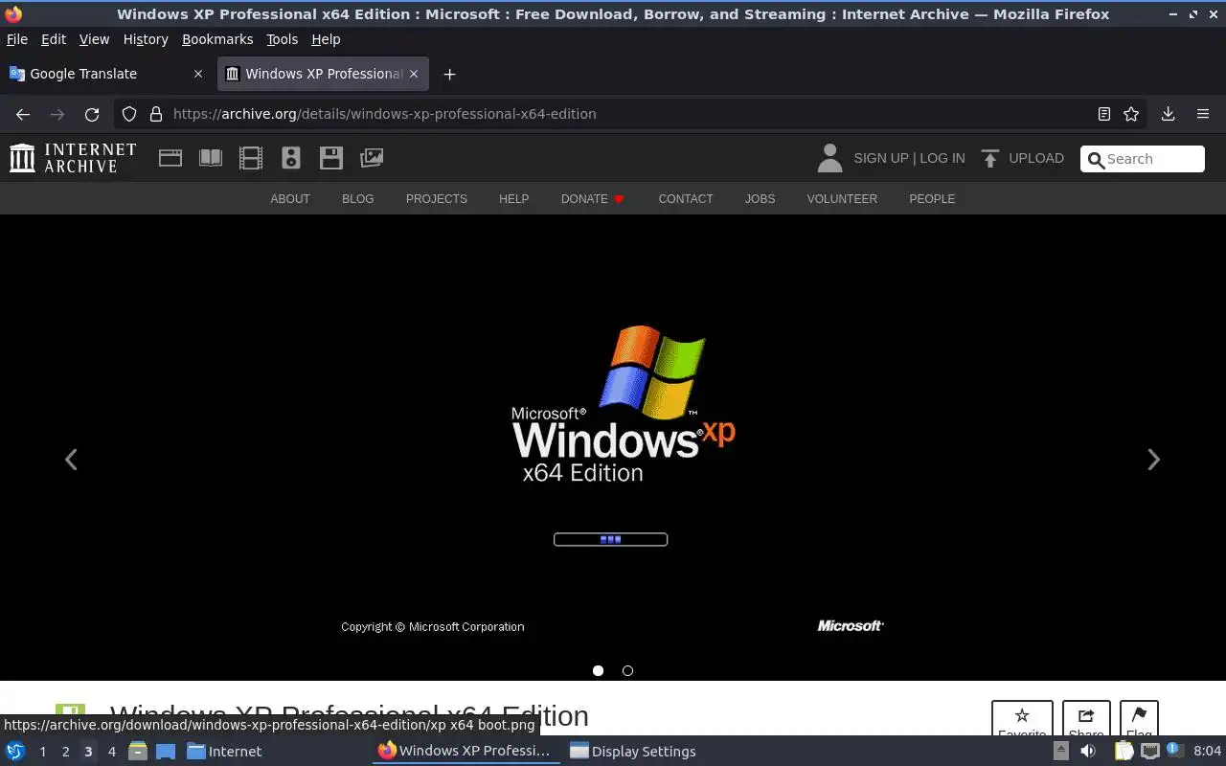Viewport: 1226px width, 766px height.
Task: Click the Firefox URL address bar
Action: click(x=632, y=114)
